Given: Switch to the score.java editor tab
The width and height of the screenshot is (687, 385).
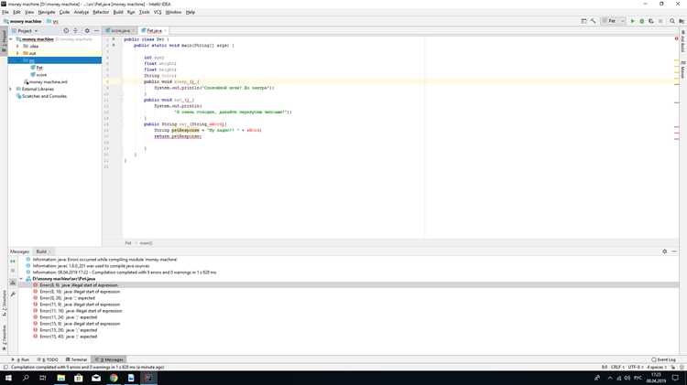Looking at the screenshot, I should pos(120,30).
